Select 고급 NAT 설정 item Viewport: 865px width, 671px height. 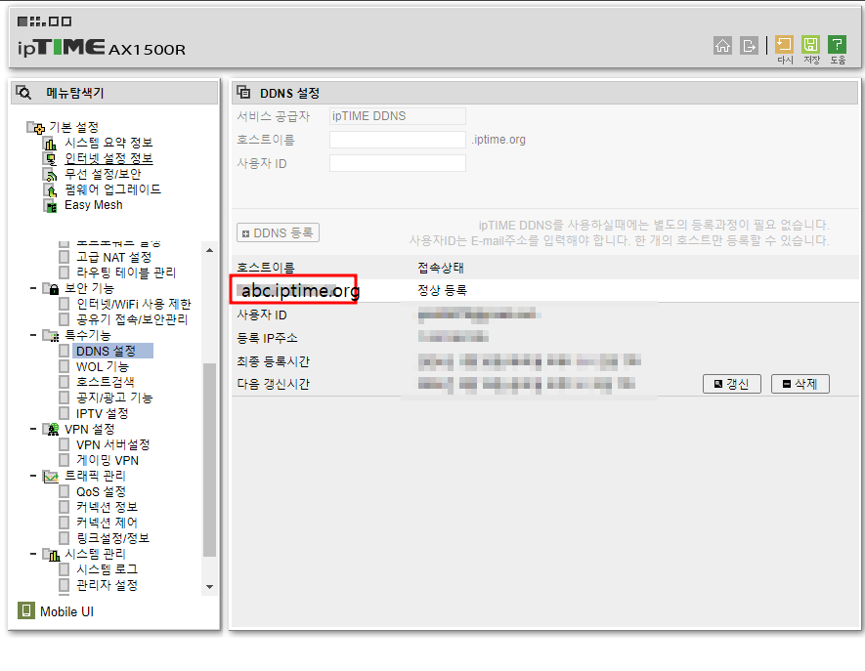[x=113, y=257]
